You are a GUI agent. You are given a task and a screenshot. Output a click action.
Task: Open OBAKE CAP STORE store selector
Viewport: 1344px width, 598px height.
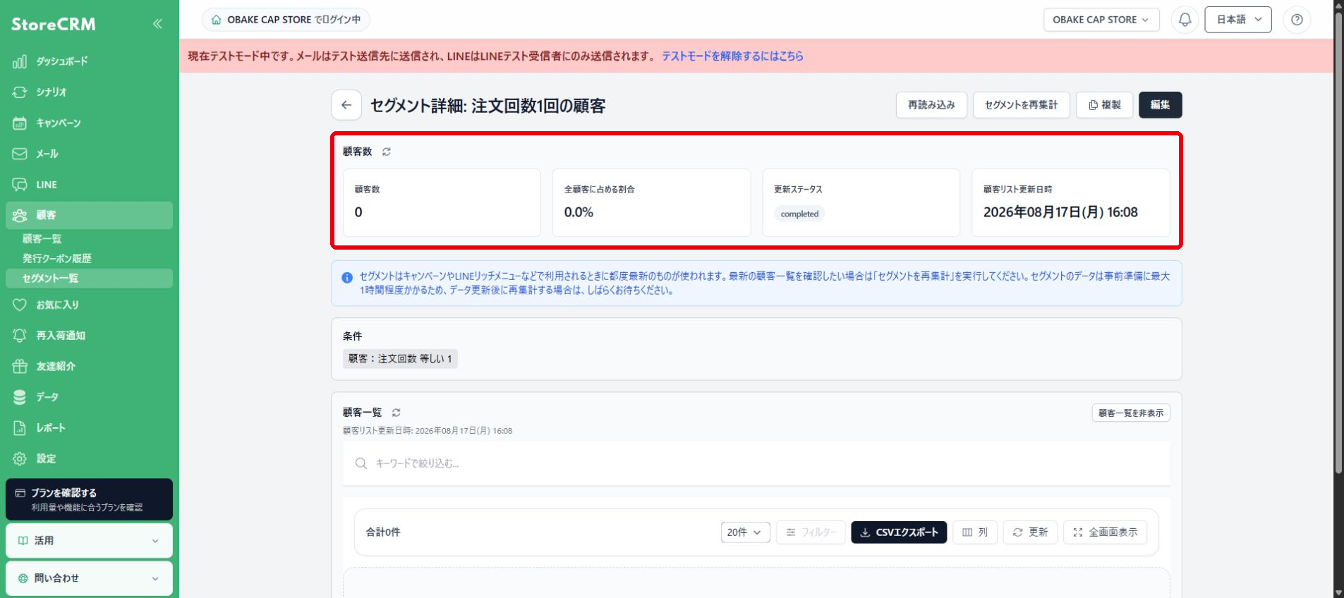point(1101,20)
